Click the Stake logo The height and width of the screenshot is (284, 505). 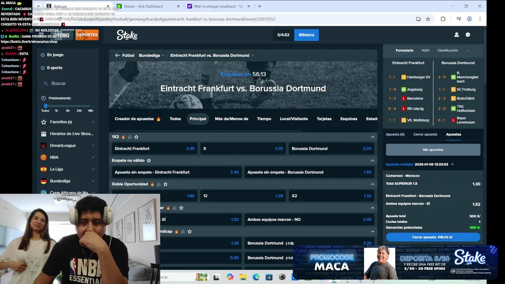pos(127,35)
